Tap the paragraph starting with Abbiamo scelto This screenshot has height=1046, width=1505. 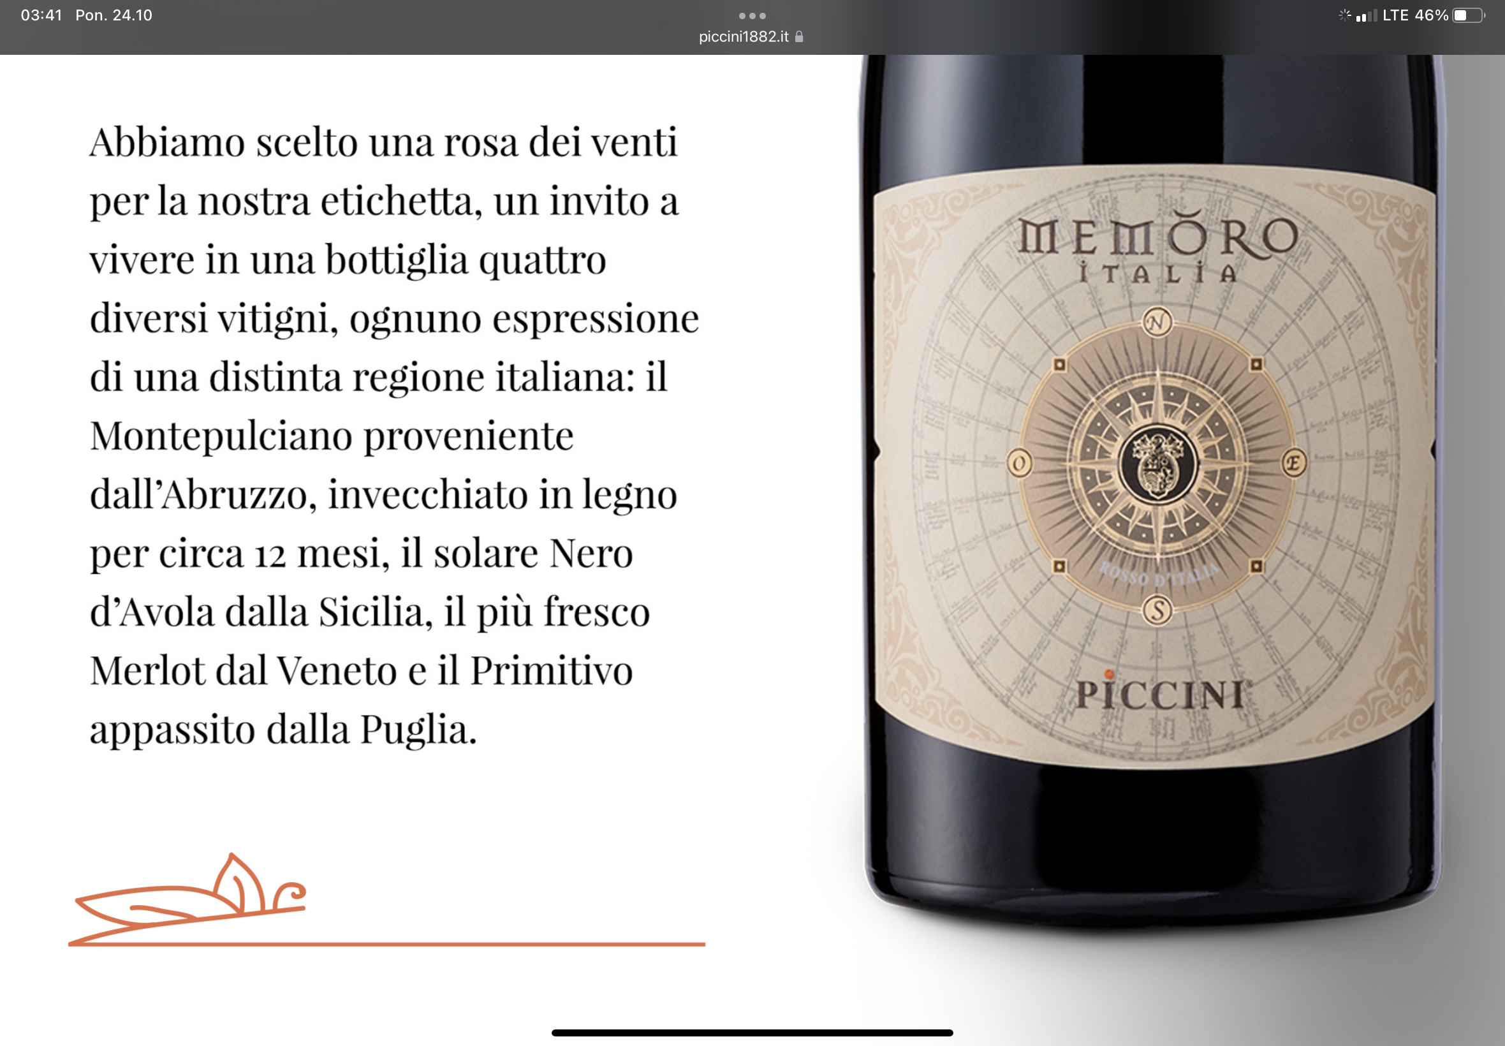tap(395, 436)
